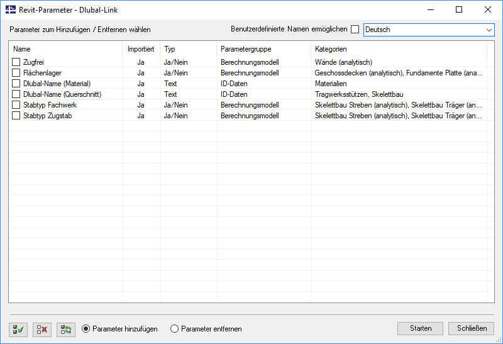Enable the Stabtyp Fachwerk checkbox
This screenshot has height=344, width=503.
16,105
